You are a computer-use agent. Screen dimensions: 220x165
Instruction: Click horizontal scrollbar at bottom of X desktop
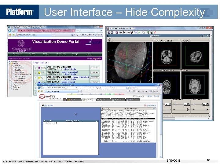tap(169, 119)
